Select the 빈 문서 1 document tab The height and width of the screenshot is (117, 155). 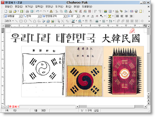pos(14,106)
